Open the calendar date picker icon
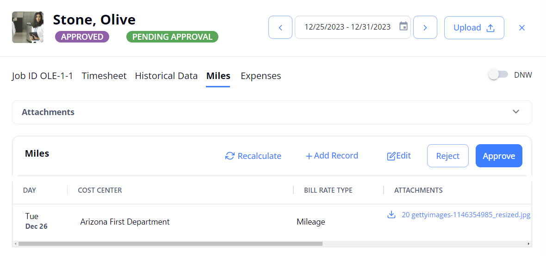This screenshot has height=256, width=546. coord(403,26)
